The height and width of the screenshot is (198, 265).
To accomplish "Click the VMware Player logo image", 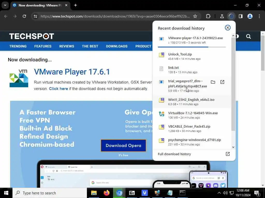I will pyautogui.click(x=19, y=78).
